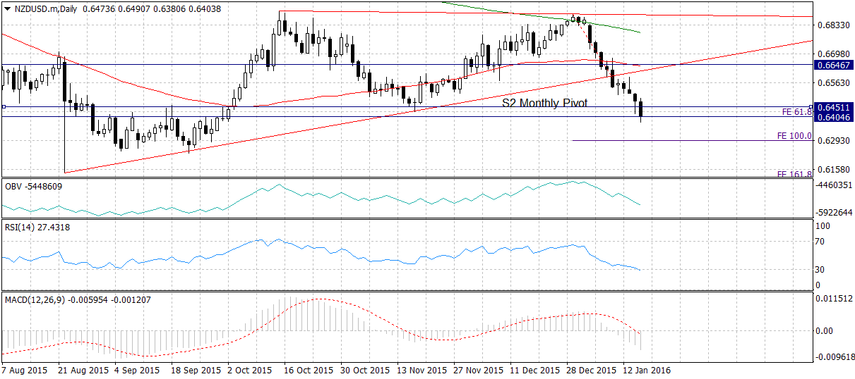This screenshot has width=855, height=379.
Task: Click the 0.68330 value on price axis
Action: (x=830, y=25)
